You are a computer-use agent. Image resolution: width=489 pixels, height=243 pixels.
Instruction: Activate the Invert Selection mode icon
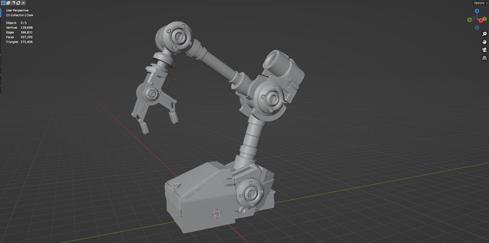click(x=18, y=3)
